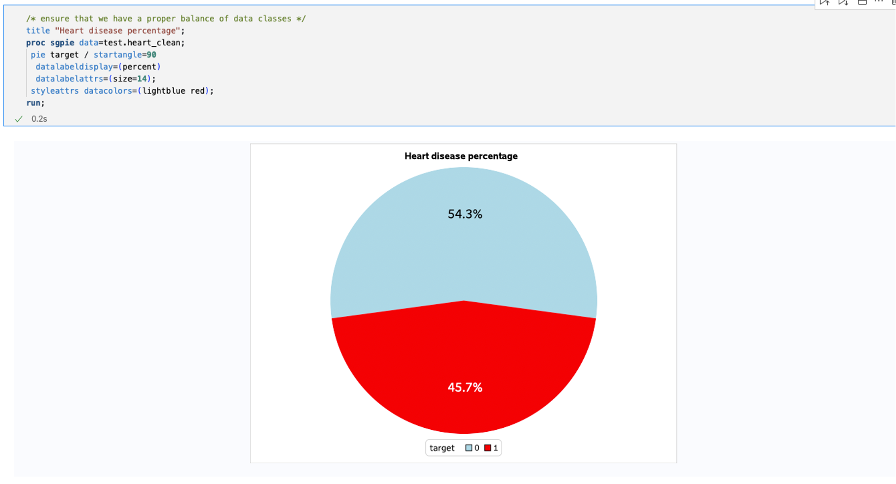Click the Delete Cell trash icon
896x484 pixels.
(x=894, y=2)
